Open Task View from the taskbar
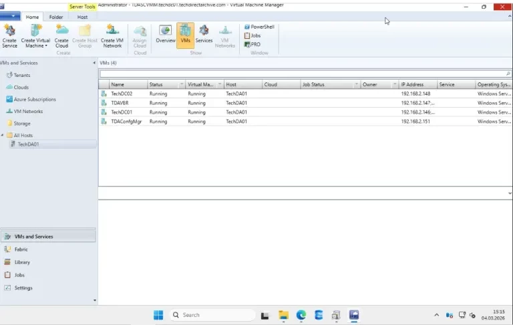513x325 pixels. 265,316
